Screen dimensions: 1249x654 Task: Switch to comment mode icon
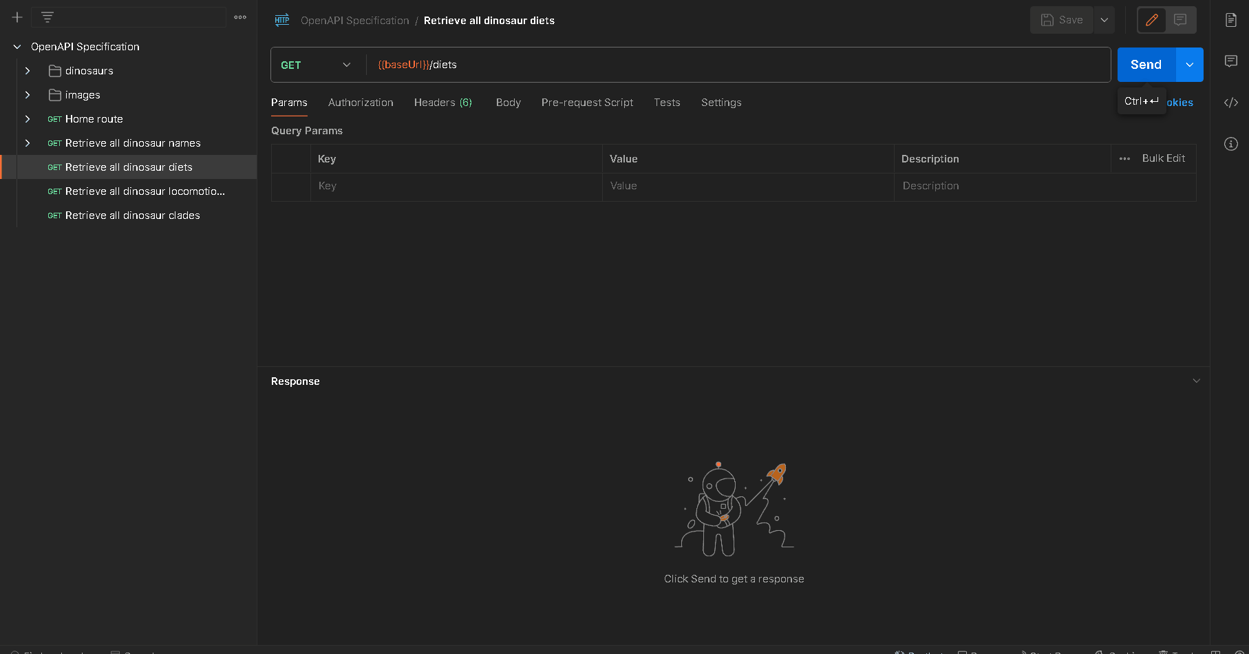pyautogui.click(x=1180, y=20)
